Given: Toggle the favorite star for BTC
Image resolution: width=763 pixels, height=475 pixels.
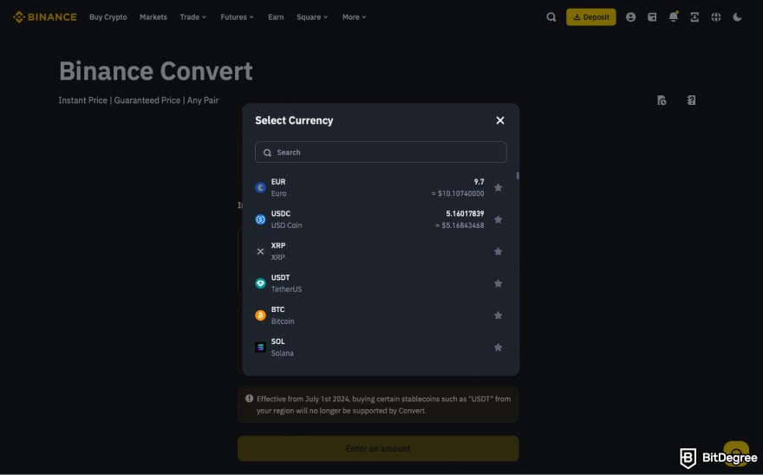Looking at the screenshot, I should (498, 316).
